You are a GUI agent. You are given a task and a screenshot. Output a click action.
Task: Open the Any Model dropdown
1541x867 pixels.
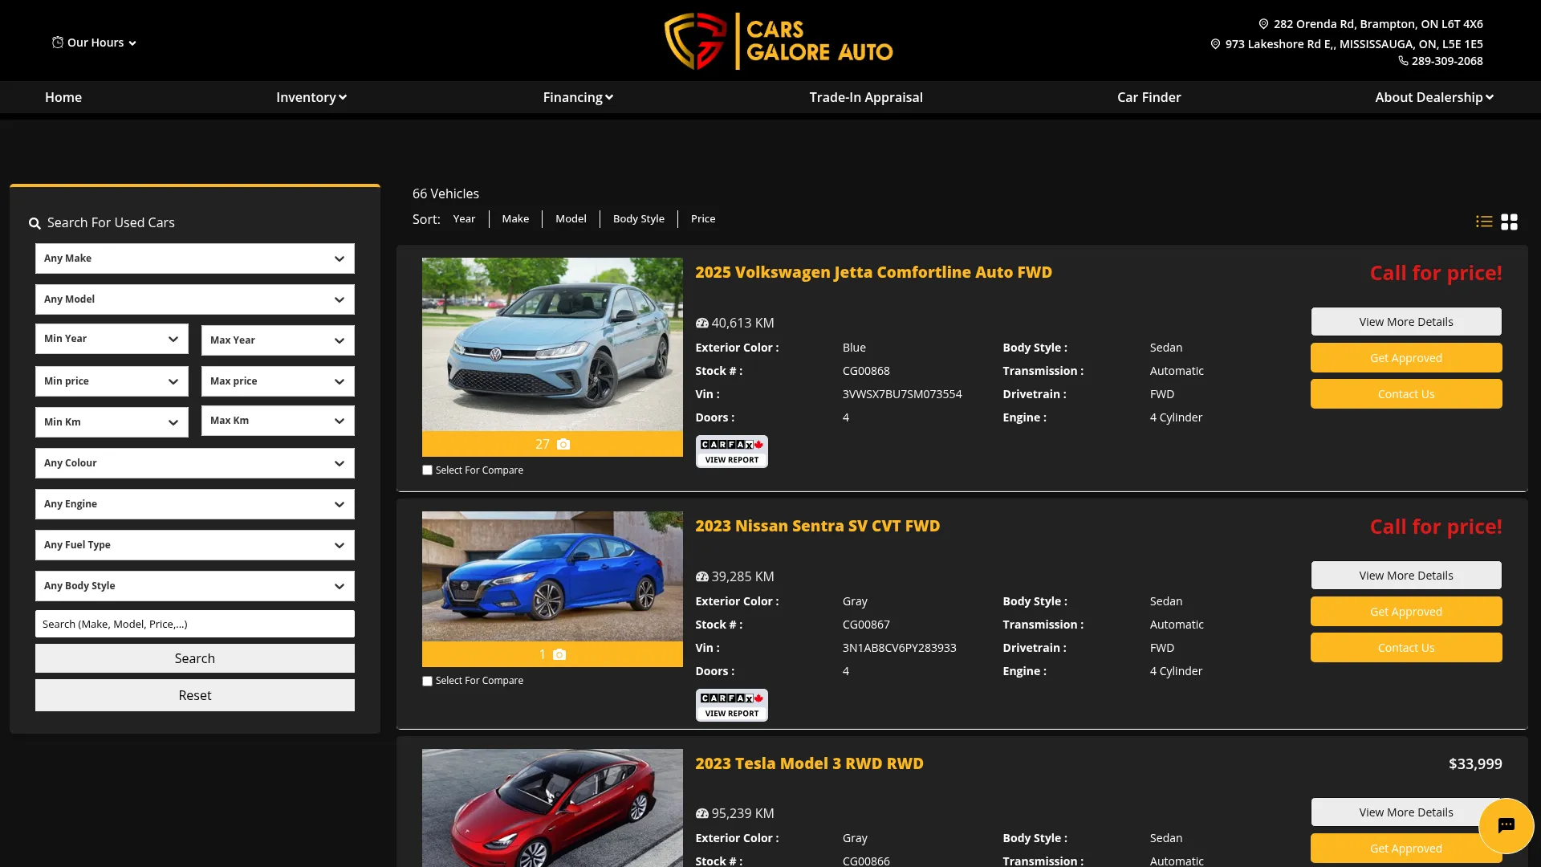(x=195, y=299)
